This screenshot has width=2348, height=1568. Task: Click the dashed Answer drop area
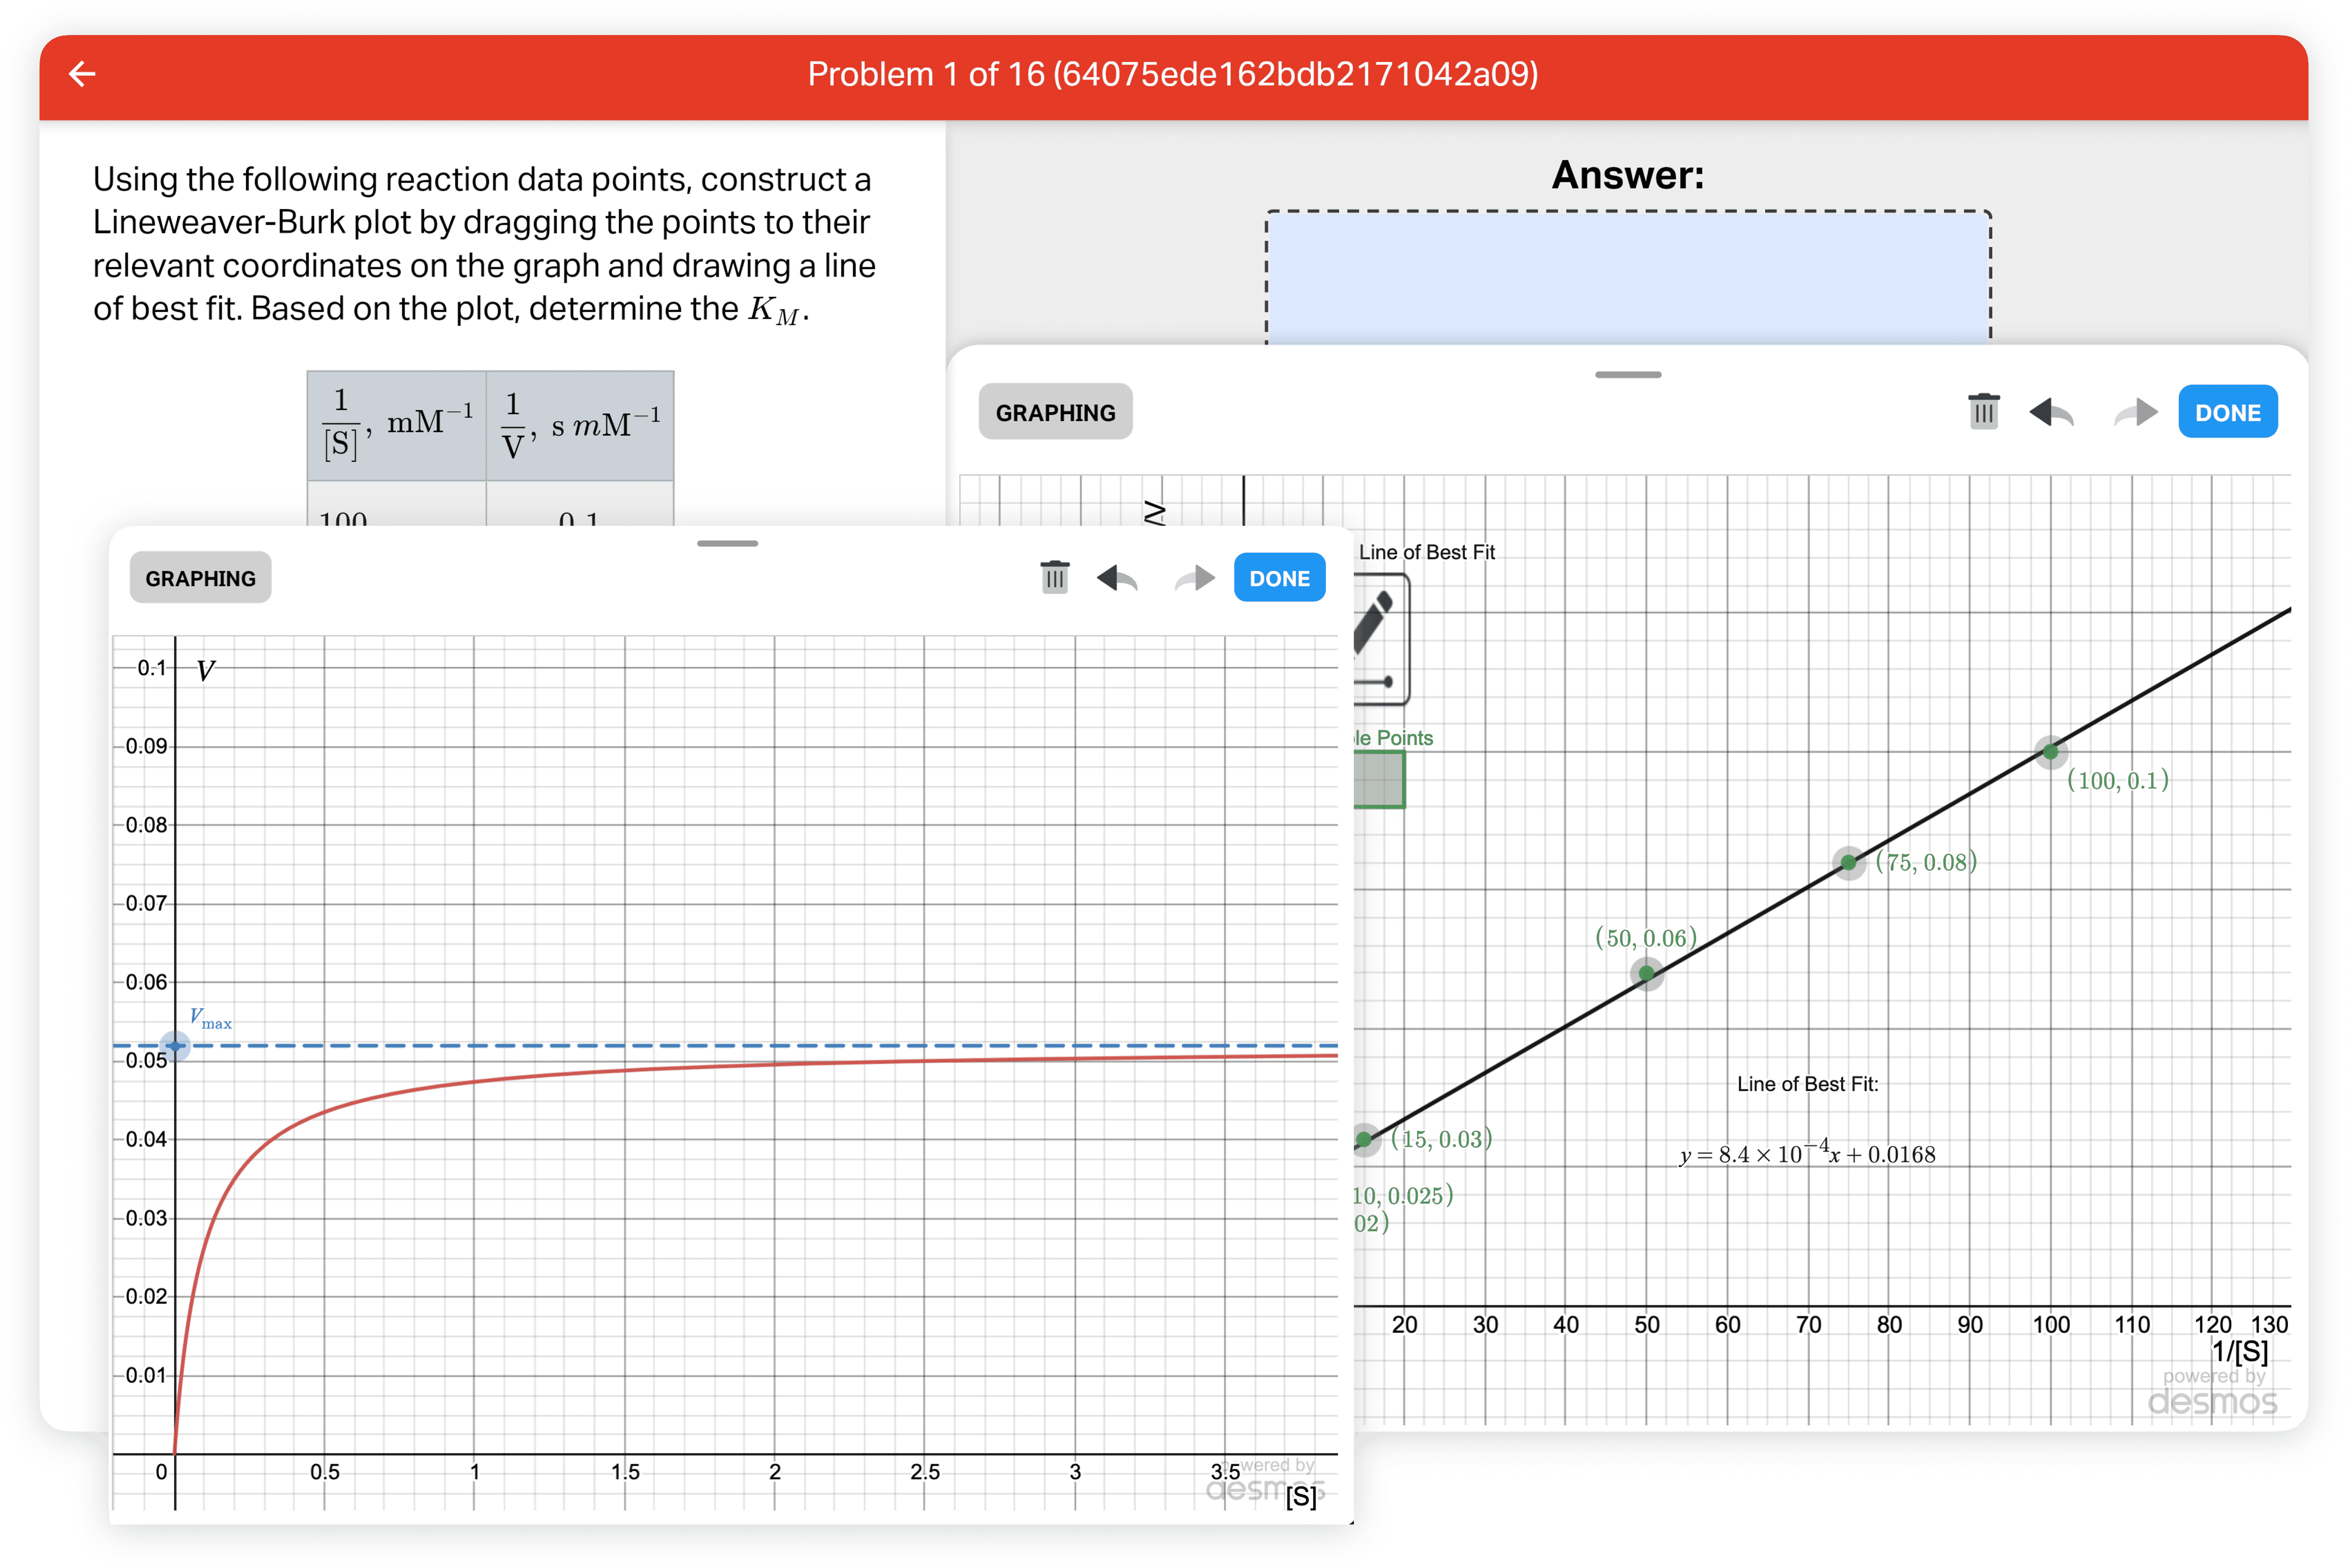(x=1628, y=277)
